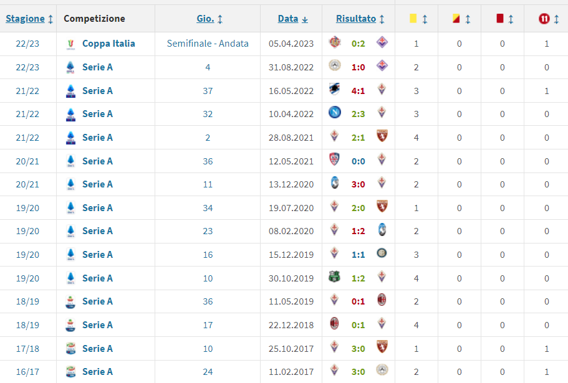The width and height of the screenshot is (568, 383).
Task: Click the Cremonese crest in the Coppa Italia row
Action: (335, 43)
